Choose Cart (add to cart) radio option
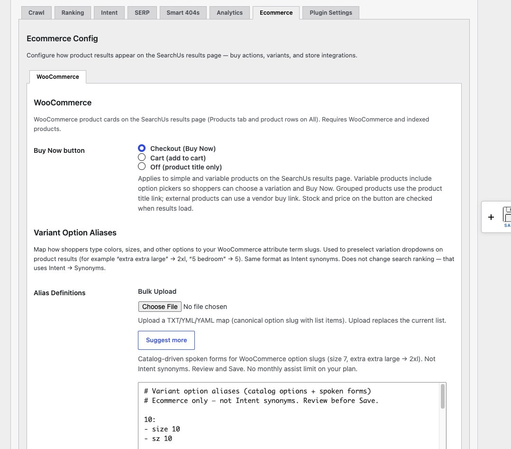The height and width of the screenshot is (449, 511). tap(142, 158)
